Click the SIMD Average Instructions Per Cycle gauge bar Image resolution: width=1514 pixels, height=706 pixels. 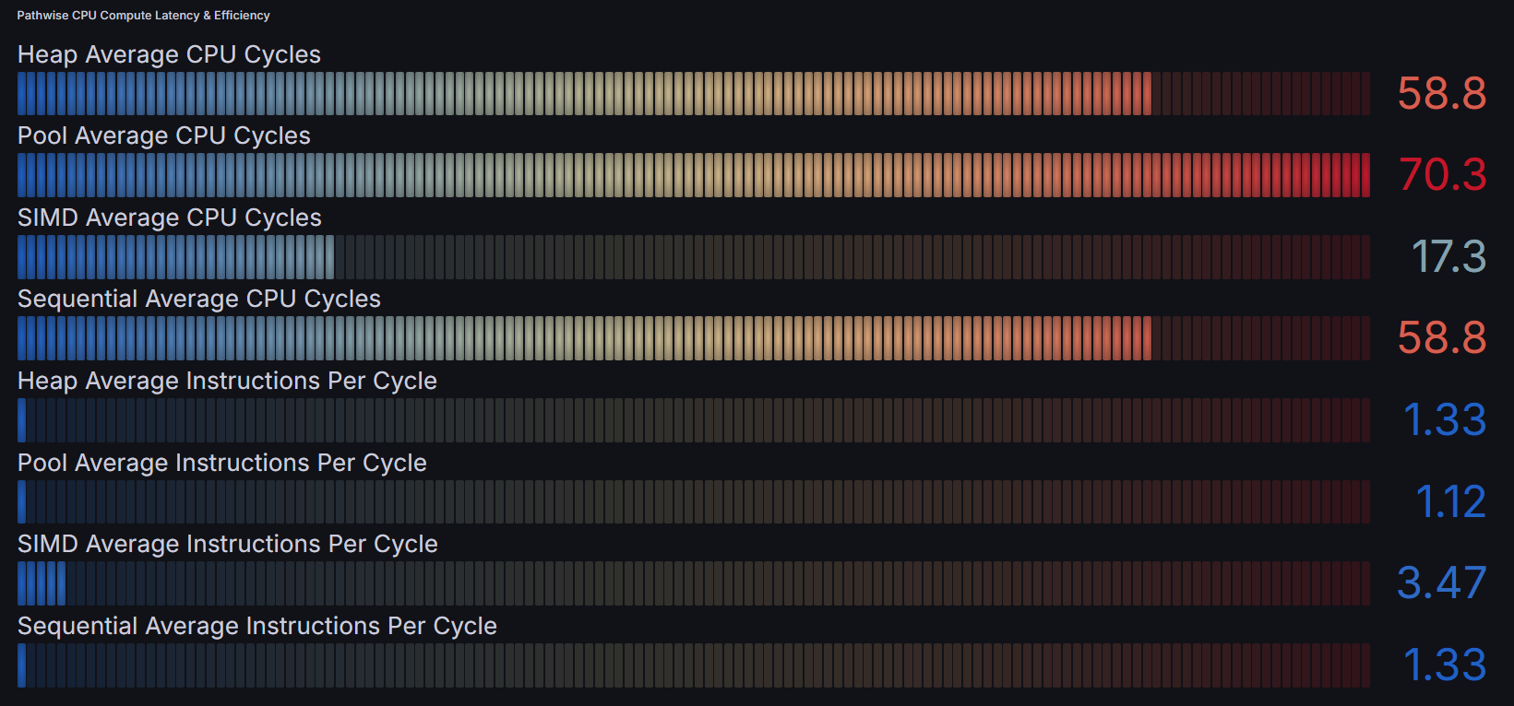click(x=694, y=583)
